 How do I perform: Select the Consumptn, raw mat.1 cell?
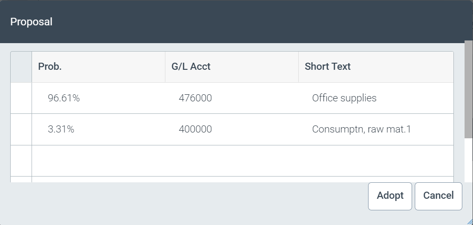tap(361, 129)
